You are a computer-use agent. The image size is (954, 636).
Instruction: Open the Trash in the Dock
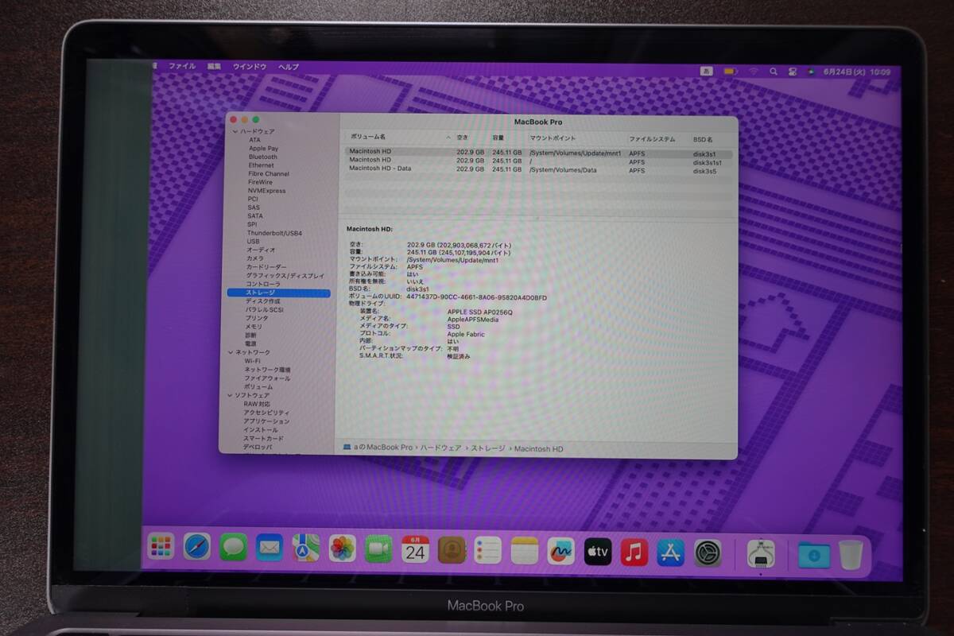pos(850,555)
